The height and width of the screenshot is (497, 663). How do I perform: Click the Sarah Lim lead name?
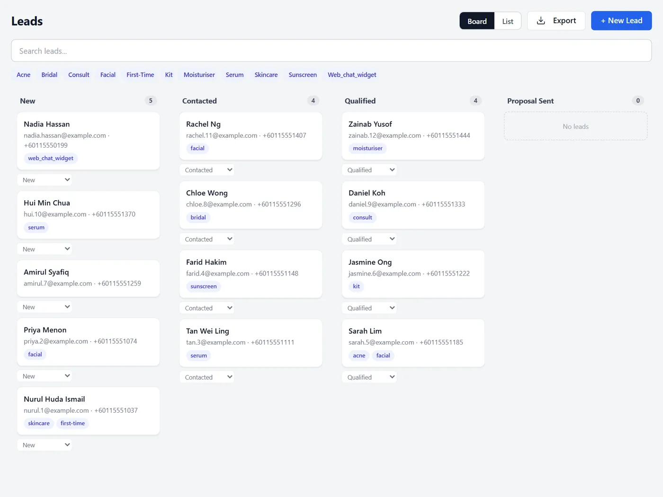[x=365, y=331]
